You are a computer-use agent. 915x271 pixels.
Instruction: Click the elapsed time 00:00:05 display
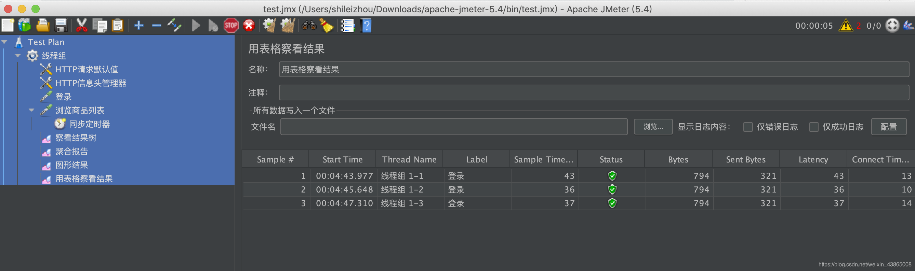point(814,26)
